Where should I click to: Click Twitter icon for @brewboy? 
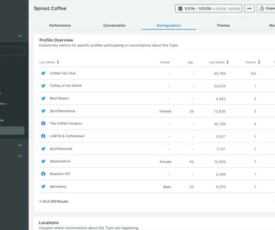point(43,186)
